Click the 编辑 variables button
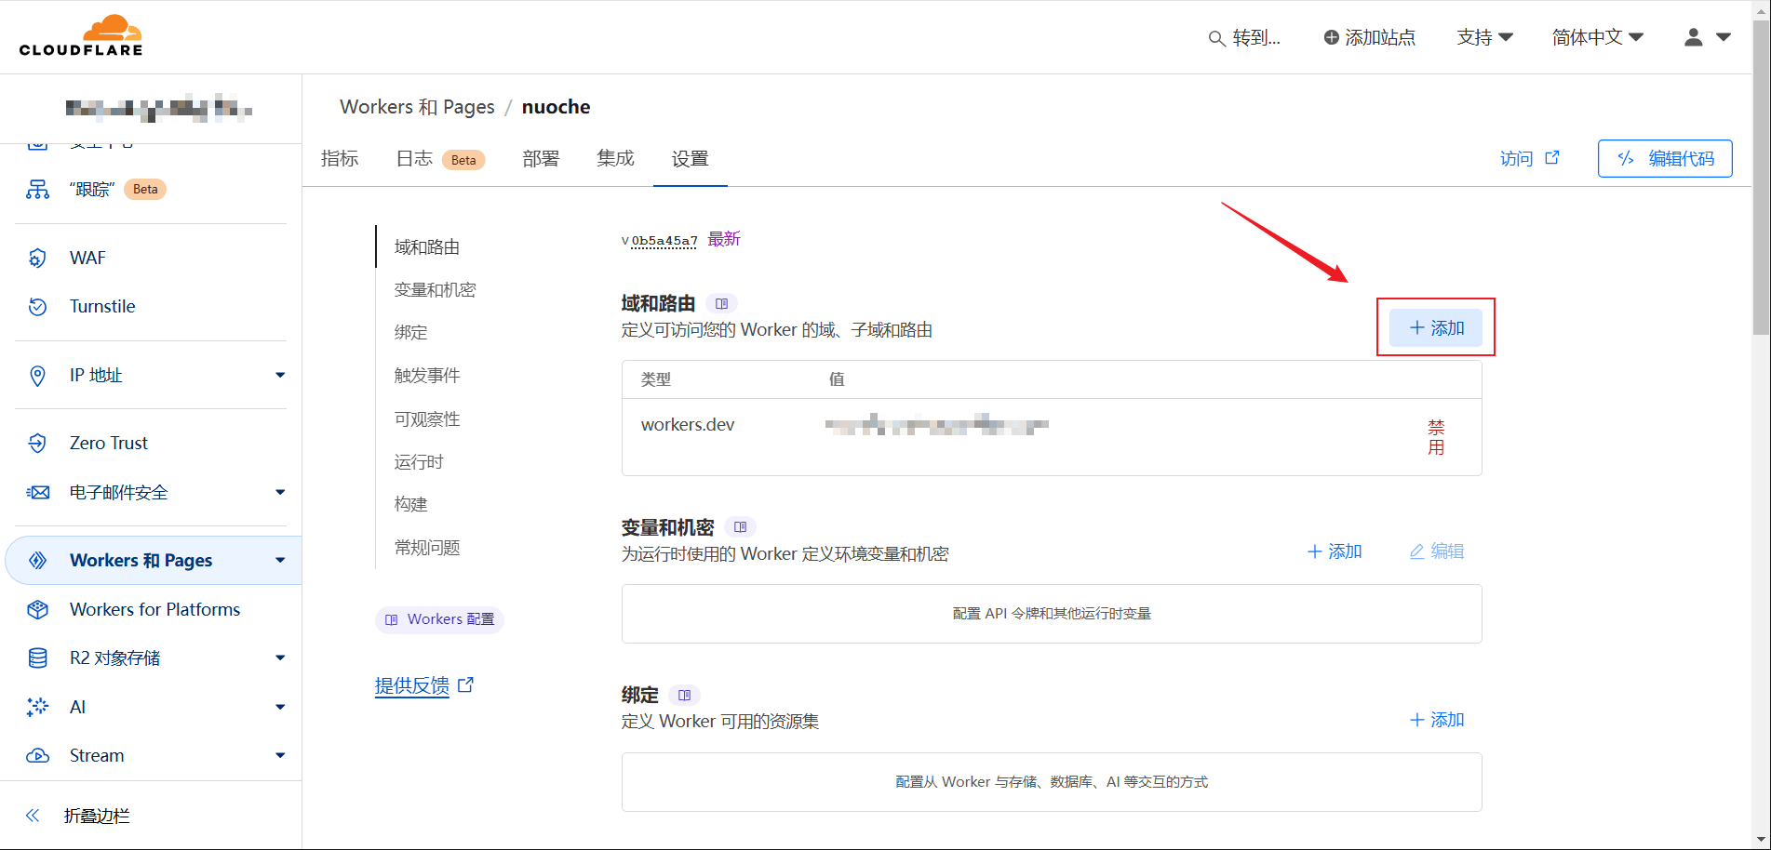 coord(1437,551)
